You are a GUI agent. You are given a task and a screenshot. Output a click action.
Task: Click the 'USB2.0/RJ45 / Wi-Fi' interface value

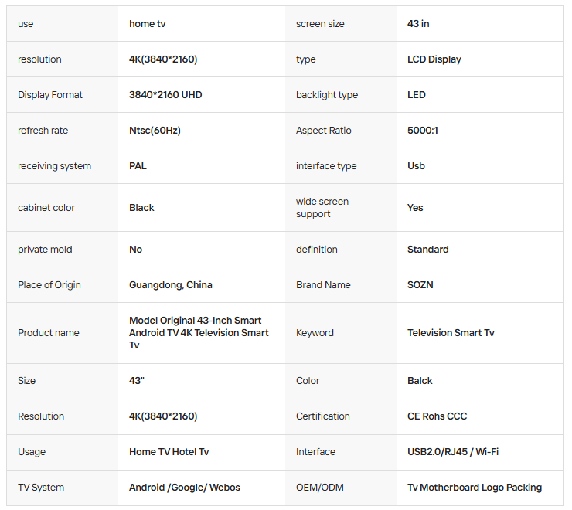coord(453,451)
